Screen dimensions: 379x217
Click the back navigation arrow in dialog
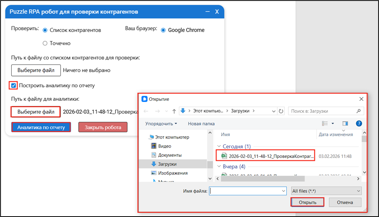click(146, 111)
